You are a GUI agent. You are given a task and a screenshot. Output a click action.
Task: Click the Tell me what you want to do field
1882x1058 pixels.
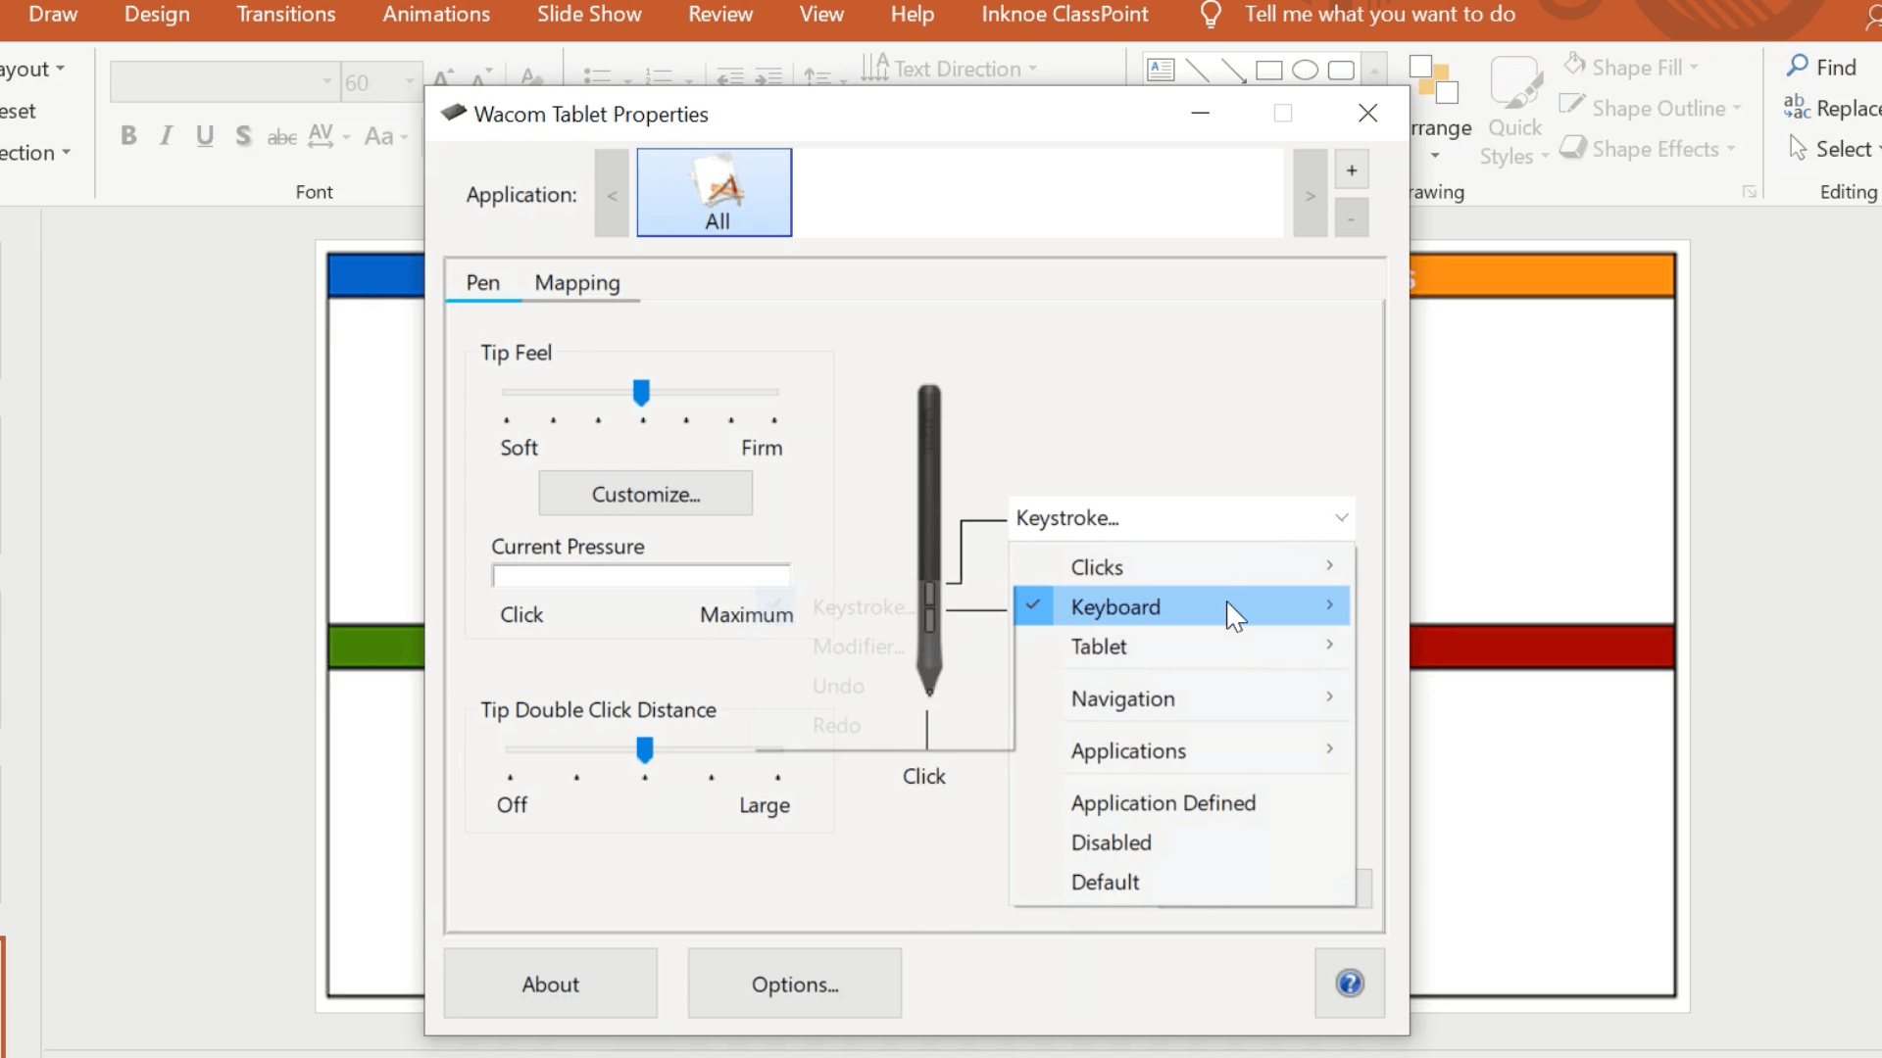point(1380,15)
